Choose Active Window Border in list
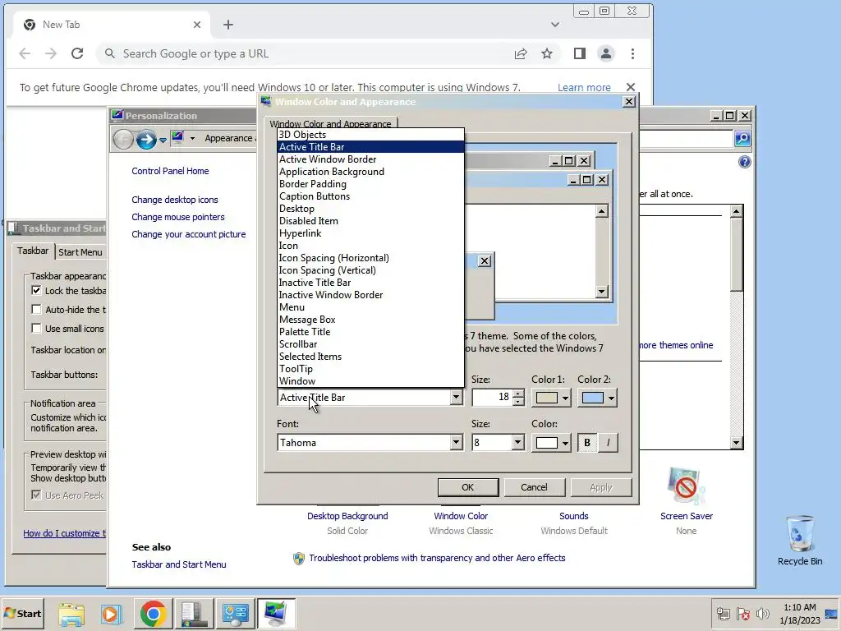This screenshot has width=841, height=631. click(370, 159)
